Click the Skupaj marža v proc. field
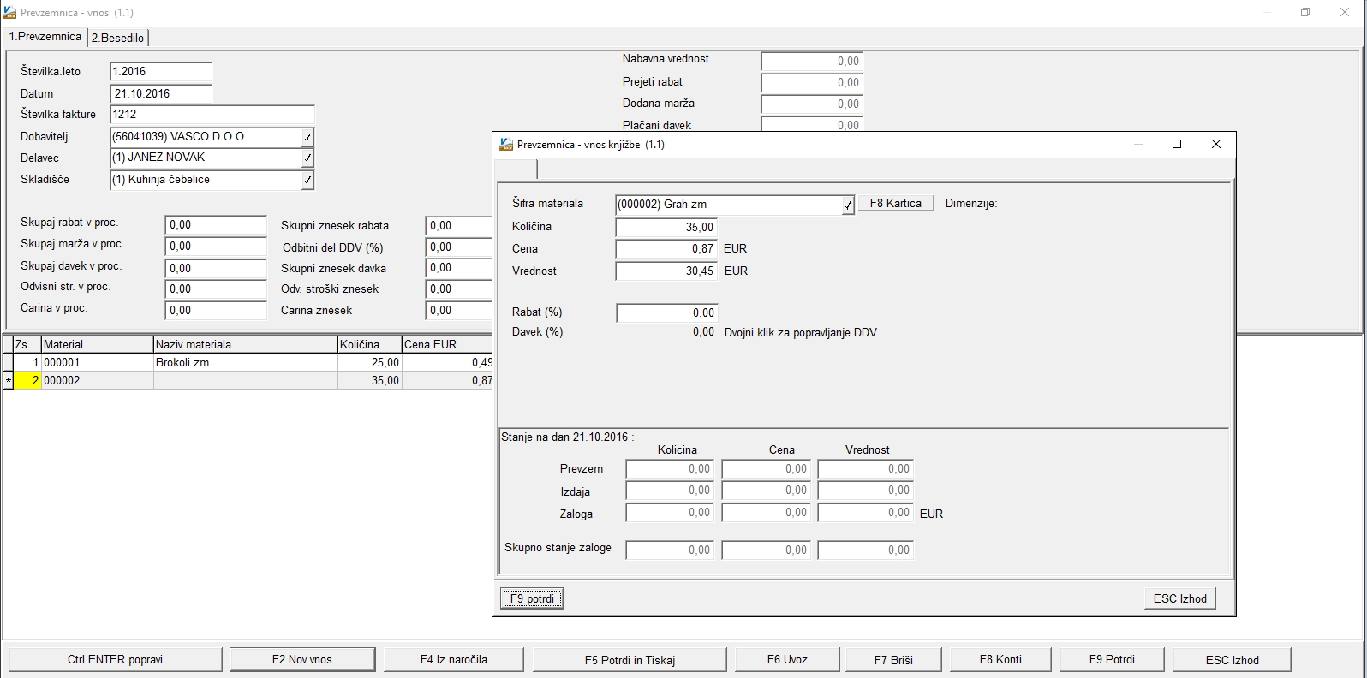The height and width of the screenshot is (678, 1367). [216, 247]
